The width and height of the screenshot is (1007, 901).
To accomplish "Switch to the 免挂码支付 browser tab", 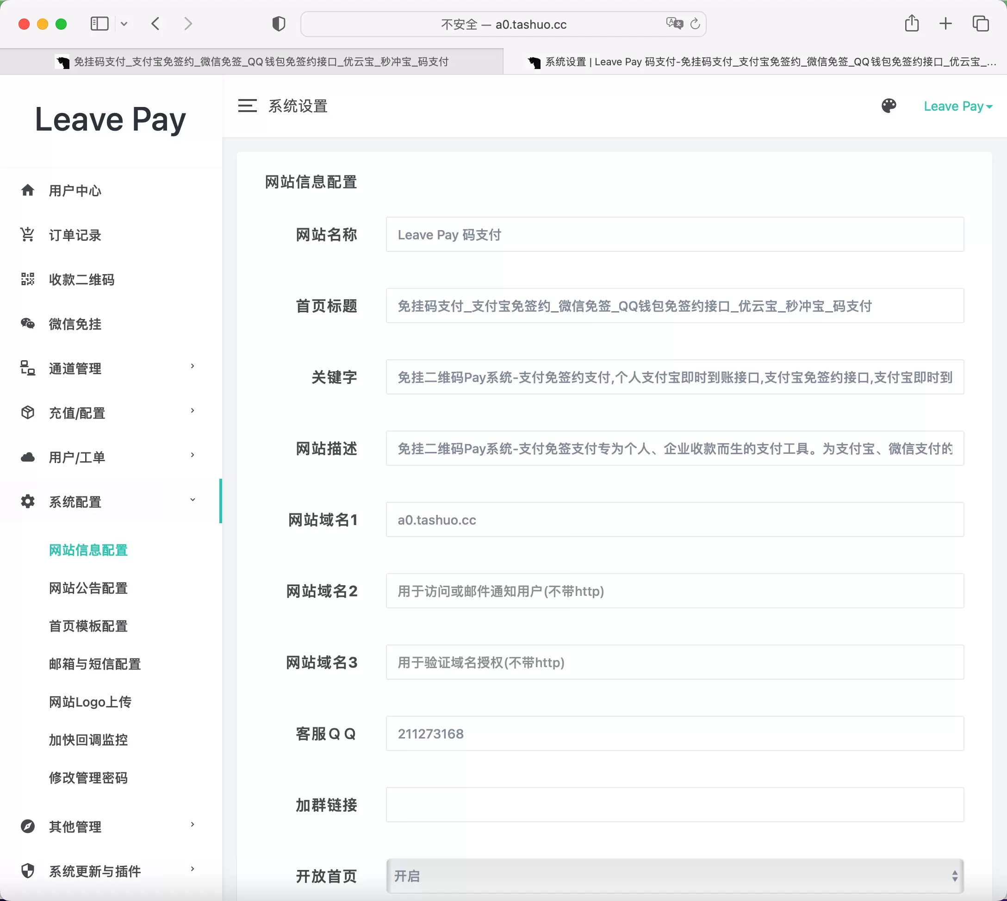I will (251, 62).
